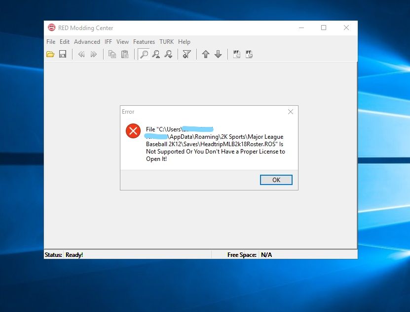This screenshot has width=410, height=312.
Task: Click the RED Modding Center app logo
Action: click(51, 28)
